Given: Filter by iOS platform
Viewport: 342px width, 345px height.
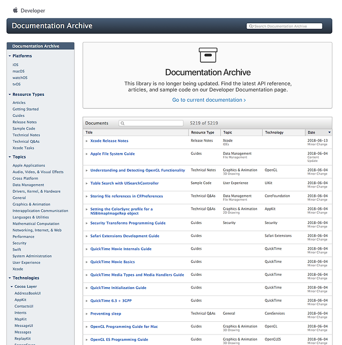Looking at the screenshot, I should click(15, 65).
